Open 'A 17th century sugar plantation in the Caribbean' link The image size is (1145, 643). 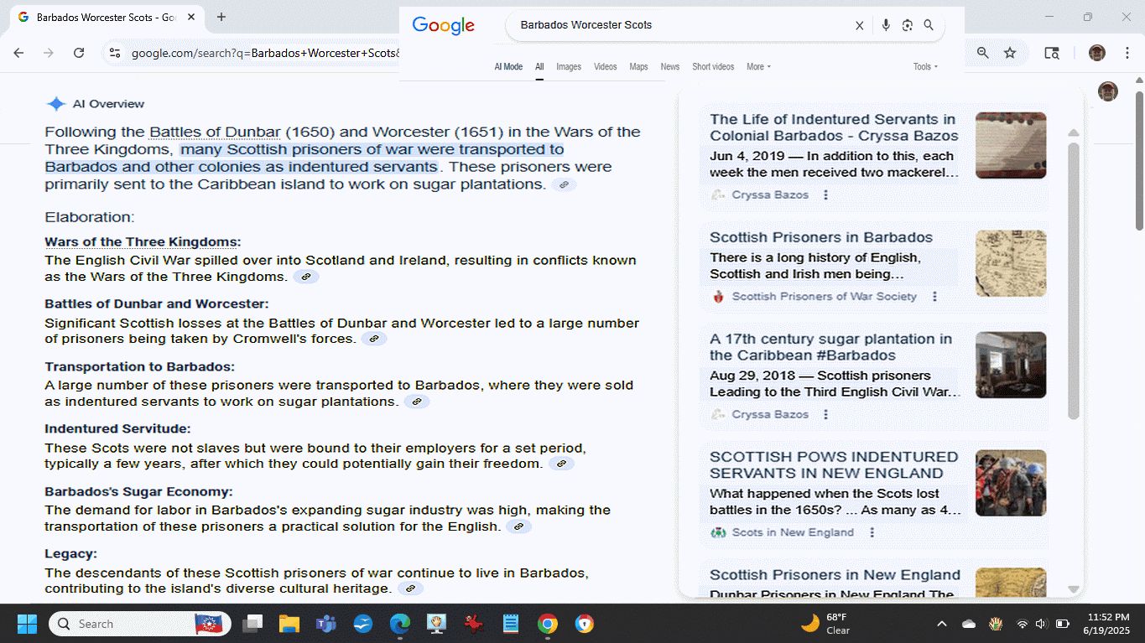tap(830, 347)
